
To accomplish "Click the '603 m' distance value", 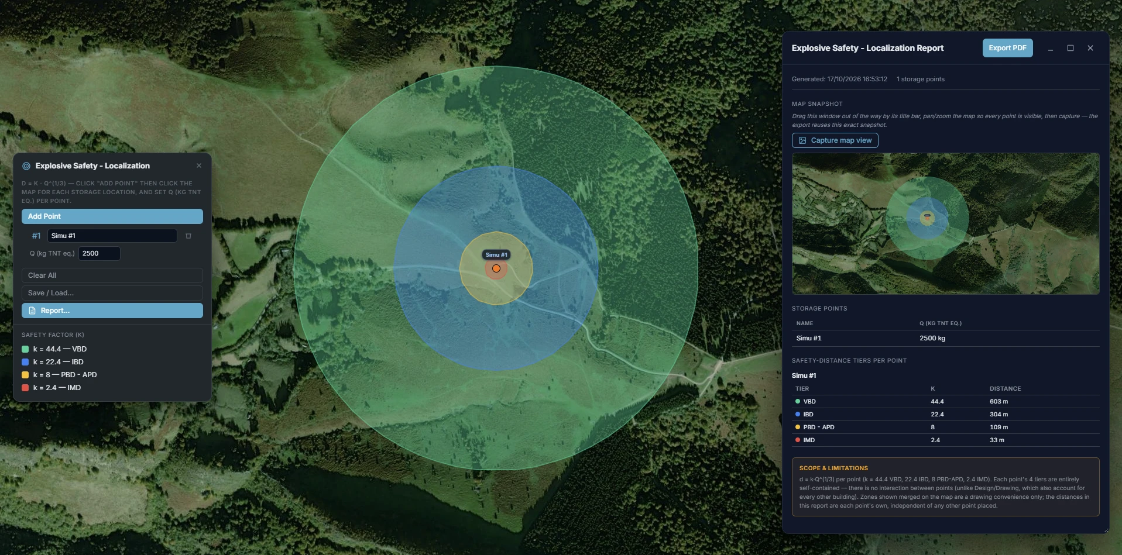I will click(x=999, y=402).
